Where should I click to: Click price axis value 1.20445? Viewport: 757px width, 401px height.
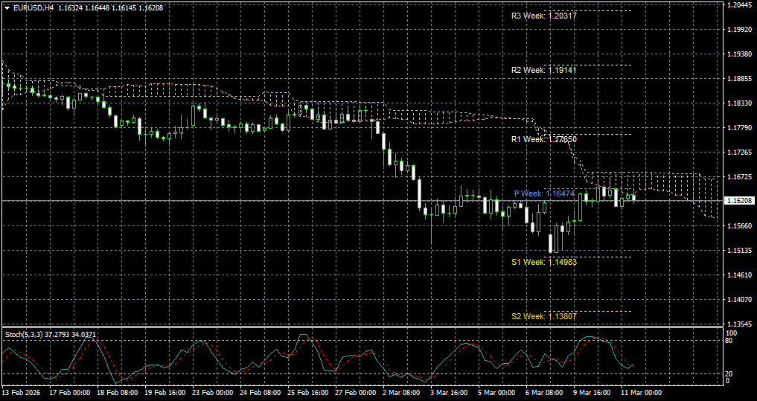pos(739,4)
